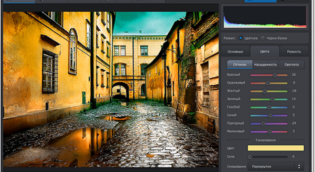Select the Оттенок sub-tab

tap(239, 65)
